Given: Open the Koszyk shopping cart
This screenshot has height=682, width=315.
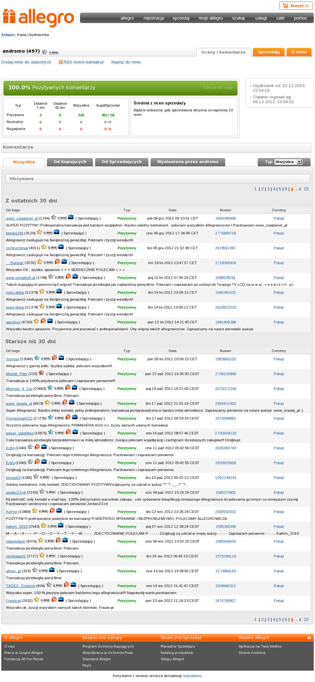Looking at the screenshot, I should click(x=296, y=6).
